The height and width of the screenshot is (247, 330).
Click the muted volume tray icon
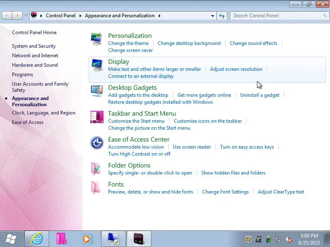click(288, 239)
